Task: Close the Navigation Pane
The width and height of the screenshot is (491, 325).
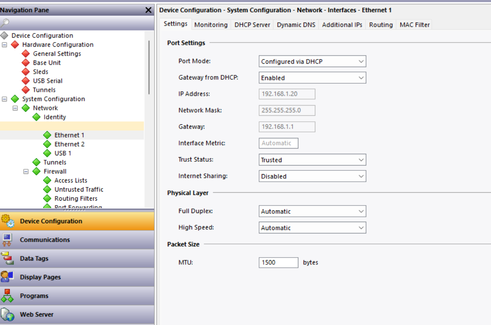Action: pos(148,10)
